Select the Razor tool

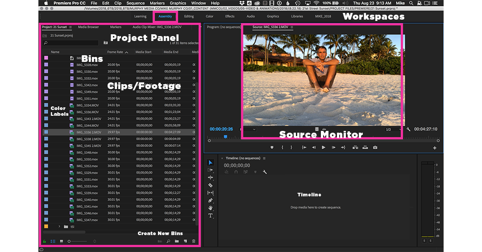click(x=210, y=185)
